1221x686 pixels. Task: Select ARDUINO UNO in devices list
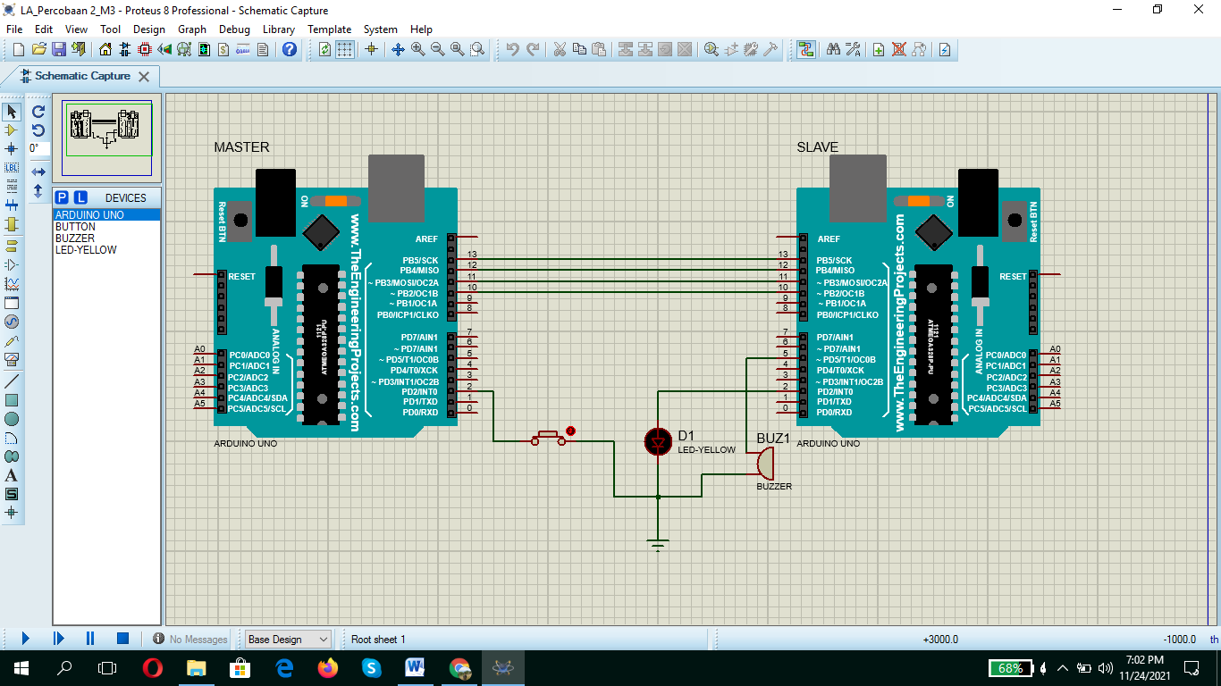[106, 215]
